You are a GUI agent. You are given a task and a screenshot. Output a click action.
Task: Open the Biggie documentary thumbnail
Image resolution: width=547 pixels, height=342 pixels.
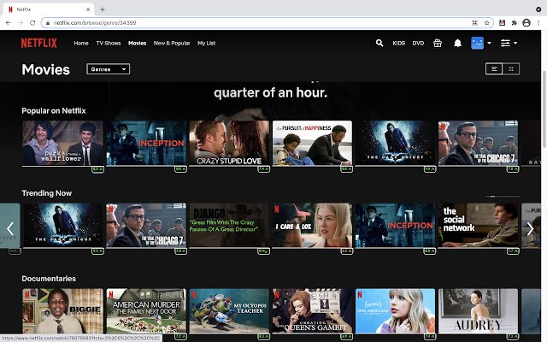(62, 311)
